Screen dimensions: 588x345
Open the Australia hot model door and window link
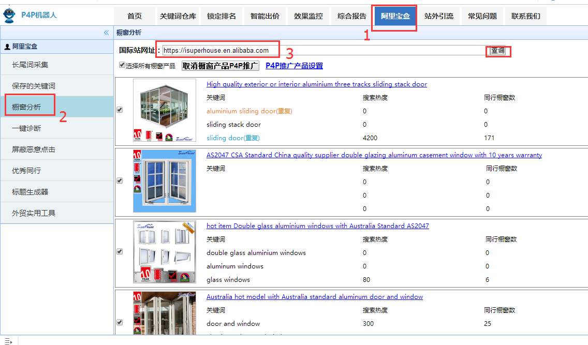[x=315, y=297]
